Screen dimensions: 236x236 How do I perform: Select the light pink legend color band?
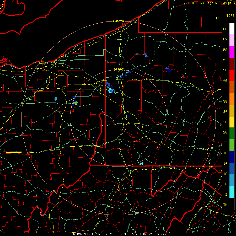pos(232,40)
